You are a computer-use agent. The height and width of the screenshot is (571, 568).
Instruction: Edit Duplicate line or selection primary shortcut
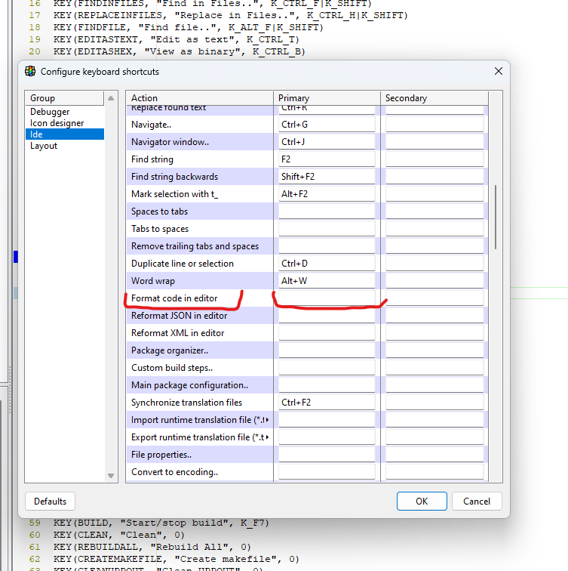[x=327, y=264]
